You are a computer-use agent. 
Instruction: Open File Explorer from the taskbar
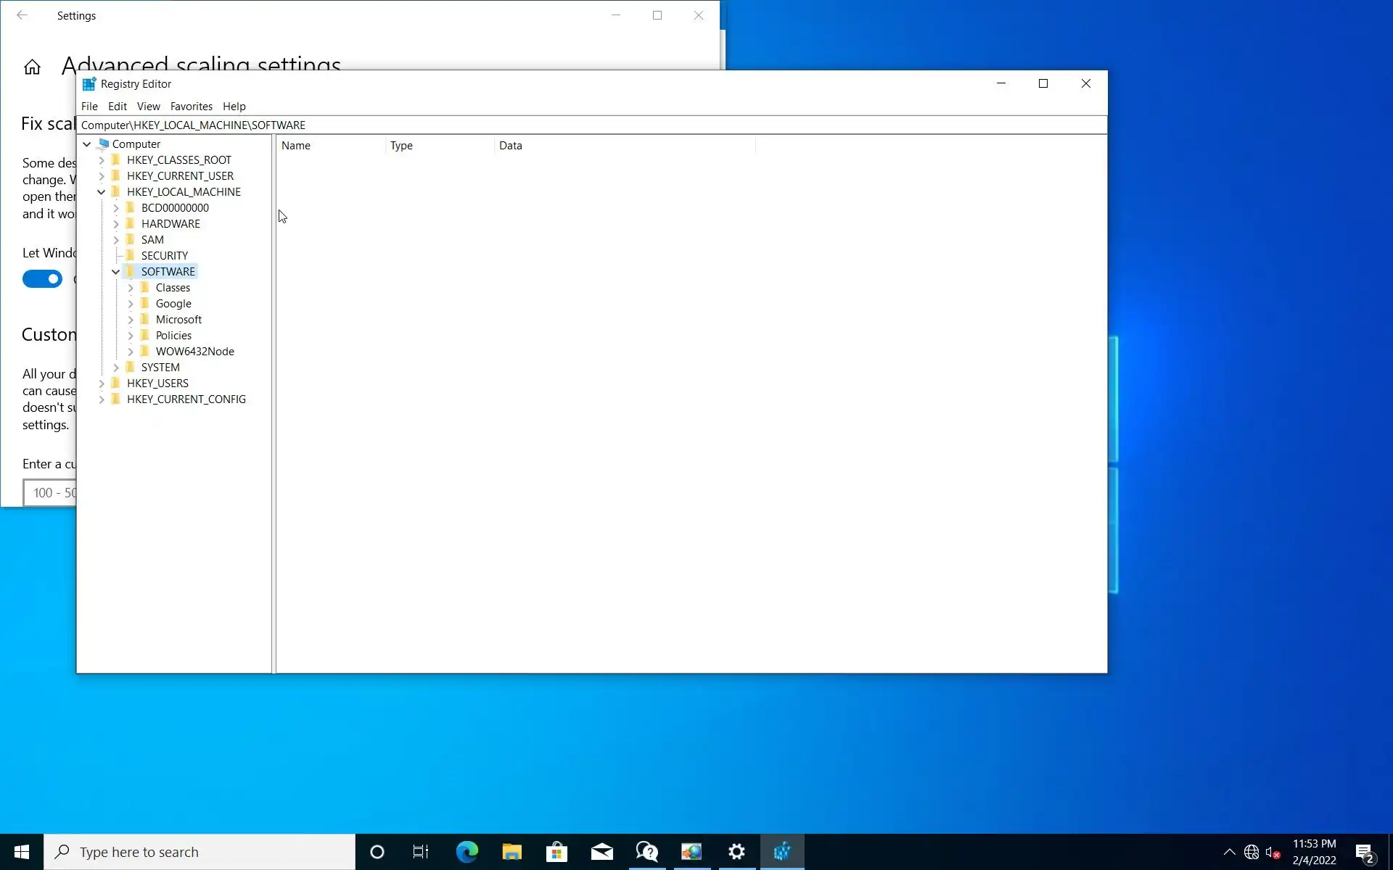coord(511,852)
